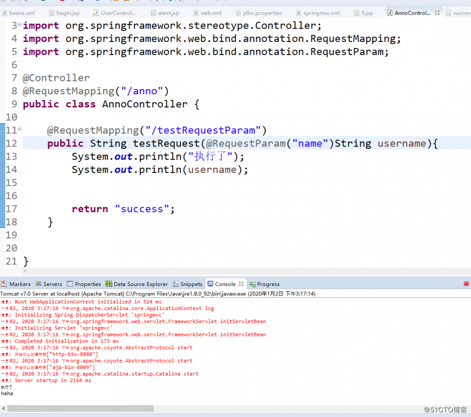Switch to the springmvc.xml editor tab
Screen dimensions: 471x417
(x=318, y=13)
